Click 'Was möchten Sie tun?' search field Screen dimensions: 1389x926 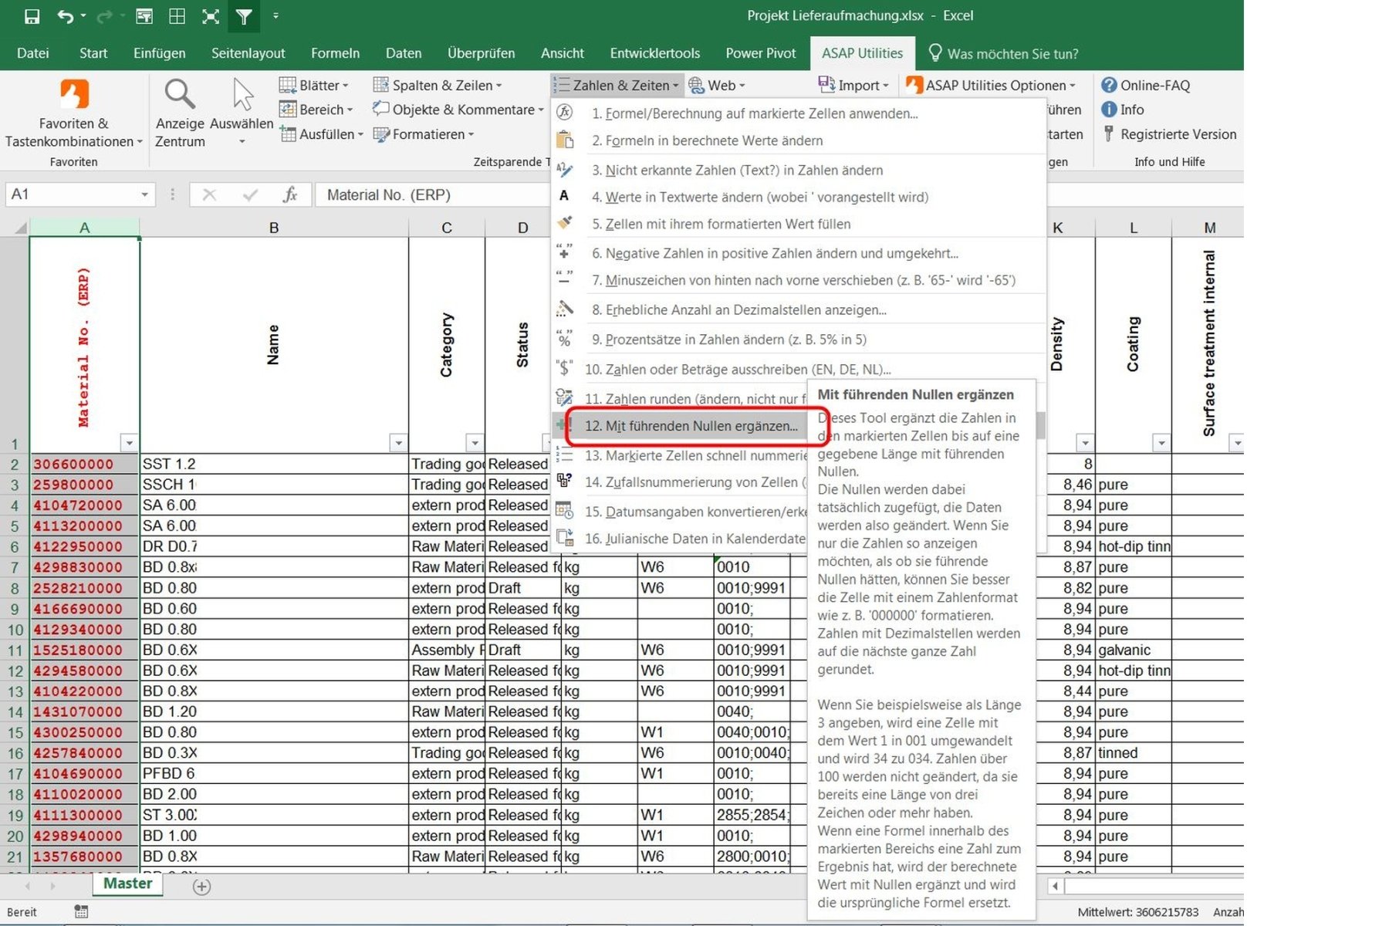point(1012,53)
